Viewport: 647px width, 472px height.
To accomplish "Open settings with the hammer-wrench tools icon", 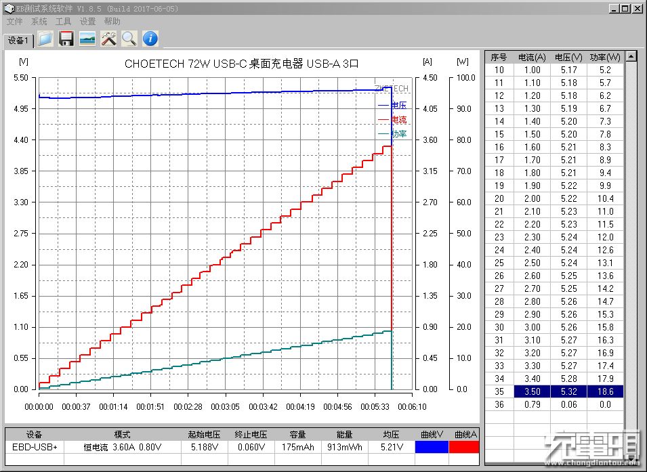I will tap(108, 39).
